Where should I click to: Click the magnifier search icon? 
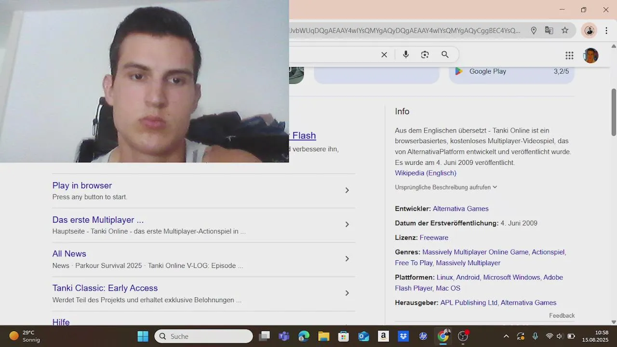(x=445, y=54)
